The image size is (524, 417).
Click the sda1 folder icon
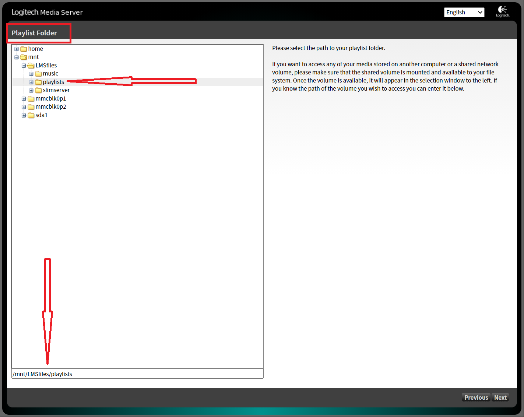click(31, 115)
